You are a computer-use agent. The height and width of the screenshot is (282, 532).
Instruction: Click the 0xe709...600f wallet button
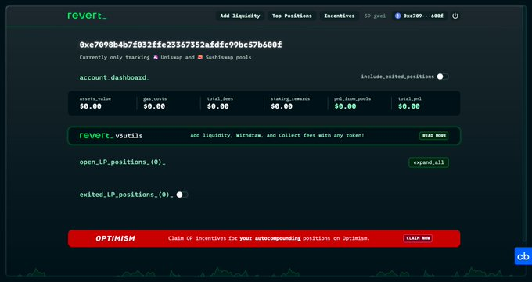tap(419, 16)
